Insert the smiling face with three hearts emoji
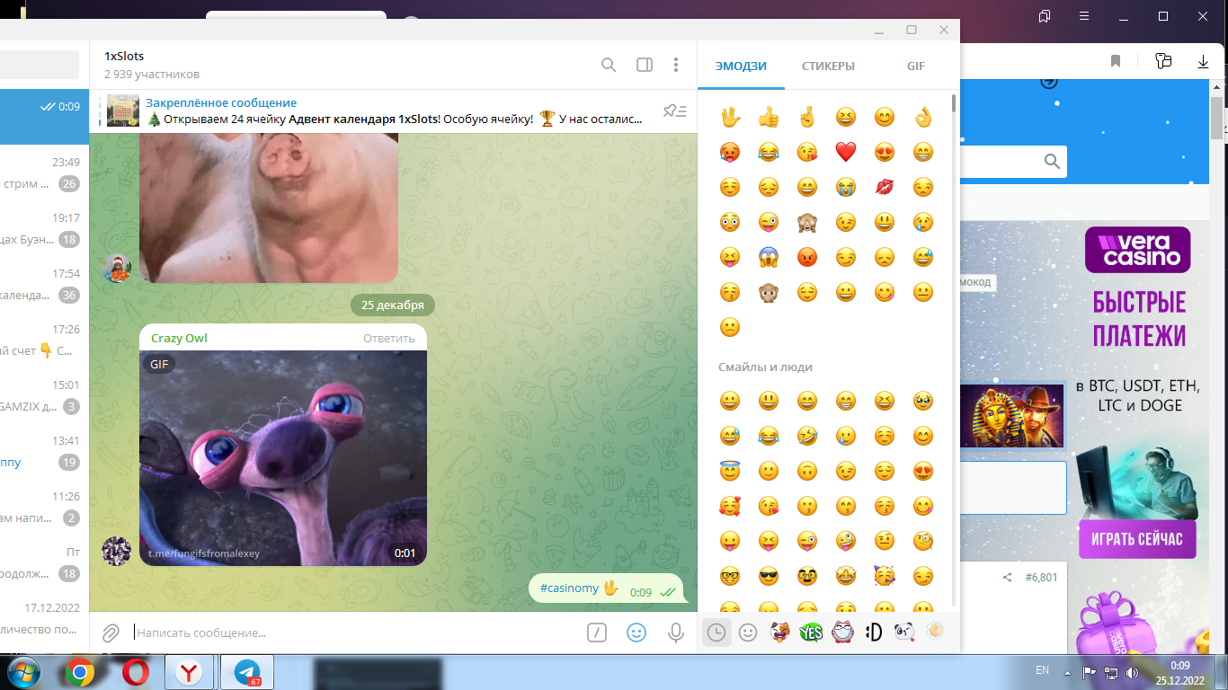Image resolution: width=1228 pixels, height=690 pixels. pyautogui.click(x=730, y=506)
